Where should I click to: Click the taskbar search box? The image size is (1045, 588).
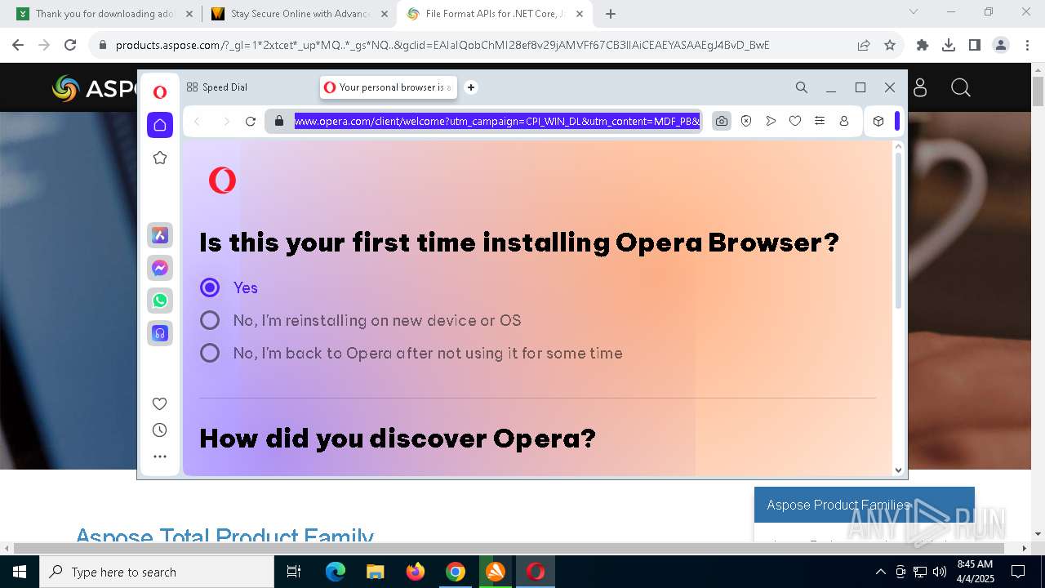(x=157, y=572)
